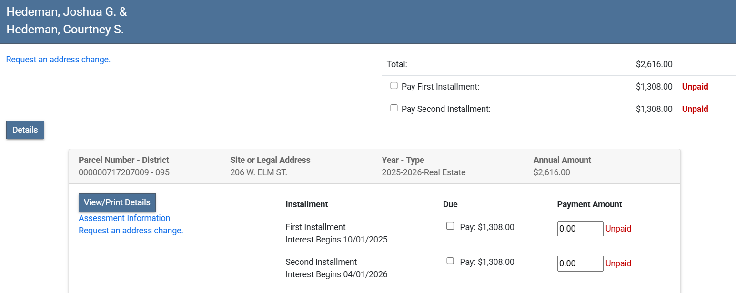This screenshot has height=293, width=736.
Task: Click the Annual Amount column header
Action: pos(562,160)
